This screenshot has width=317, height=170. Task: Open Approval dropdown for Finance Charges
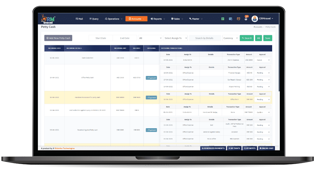pyautogui.click(x=262, y=73)
